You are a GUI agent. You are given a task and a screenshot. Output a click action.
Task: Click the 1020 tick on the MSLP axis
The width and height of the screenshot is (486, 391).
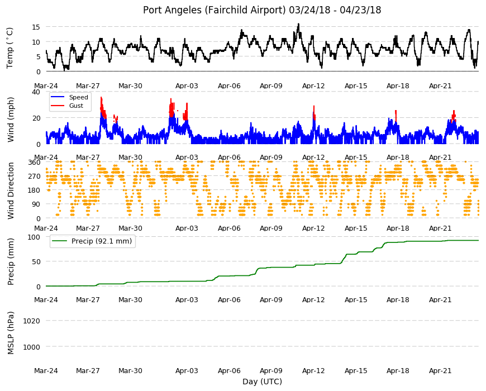31,321
